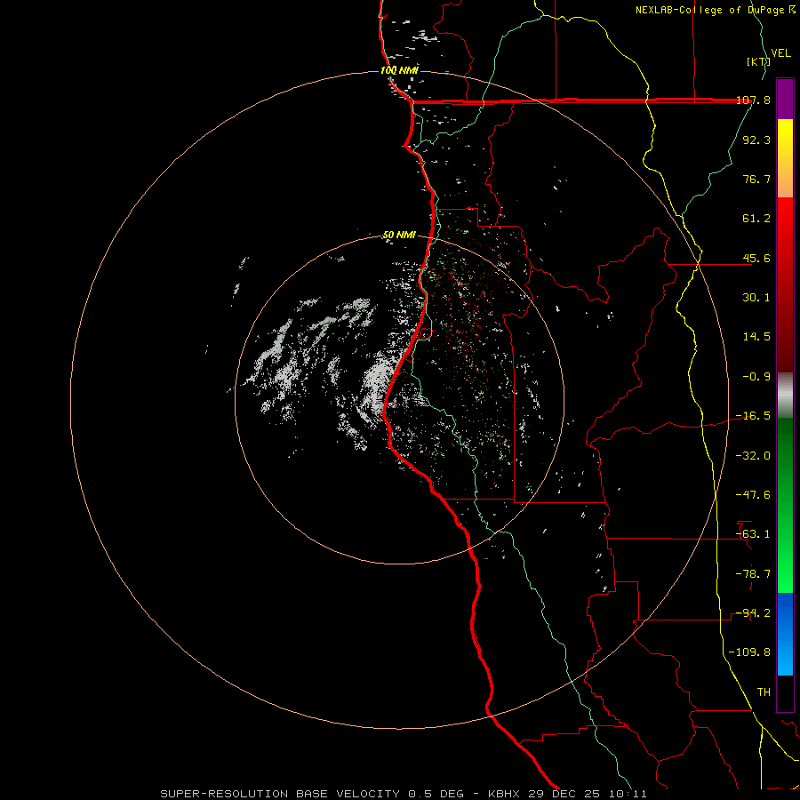Click the VEL legend title

780,53
